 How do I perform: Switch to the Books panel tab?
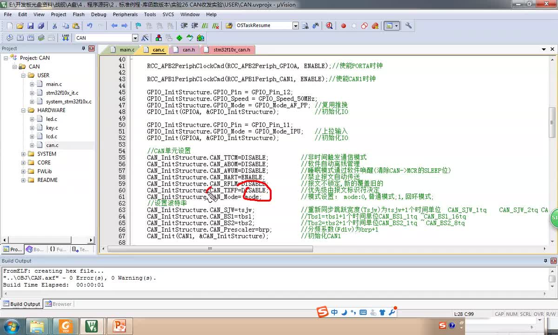coord(35,249)
